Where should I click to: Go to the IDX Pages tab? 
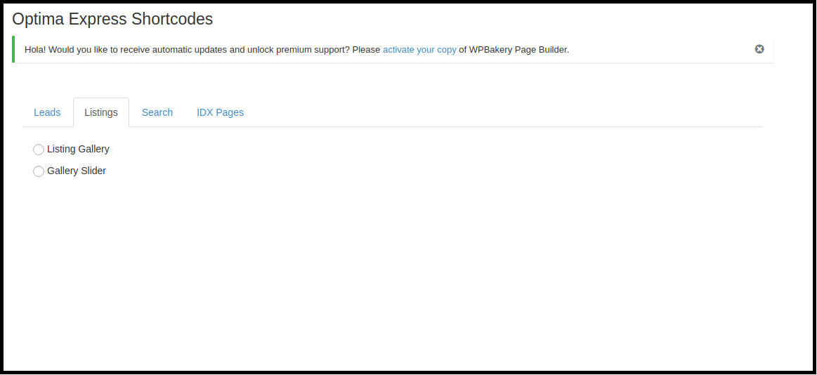point(220,112)
